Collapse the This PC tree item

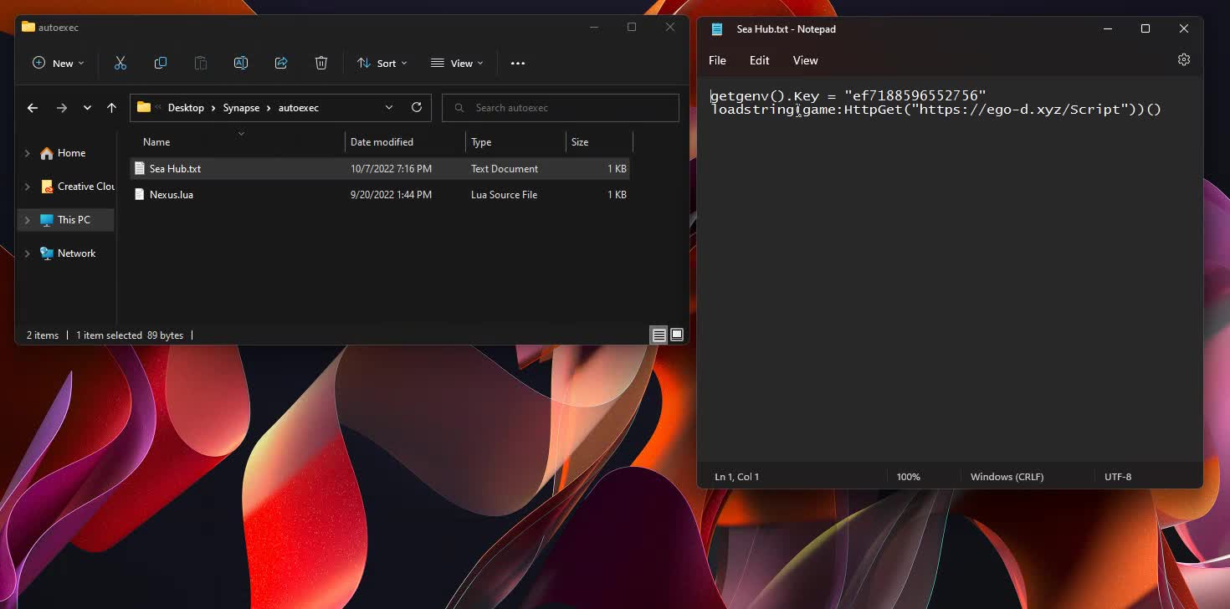(x=28, y=219)
